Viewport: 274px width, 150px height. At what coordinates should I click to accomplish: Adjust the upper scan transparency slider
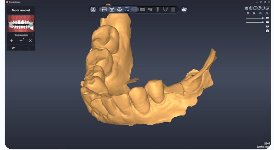(x=263, y=18)
